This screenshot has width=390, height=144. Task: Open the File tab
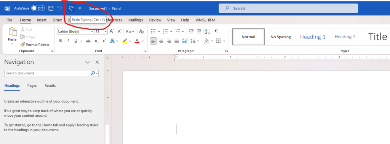(x=9, y=20)
